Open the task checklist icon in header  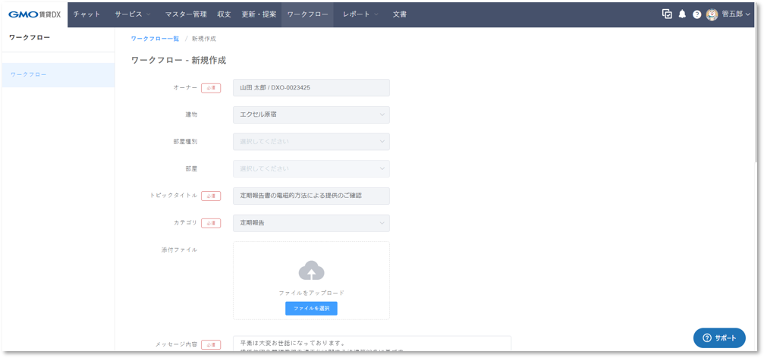pyautogui.click(x=667, y=14)
